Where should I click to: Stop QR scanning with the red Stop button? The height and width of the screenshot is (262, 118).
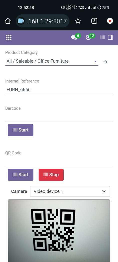[51, 175]
